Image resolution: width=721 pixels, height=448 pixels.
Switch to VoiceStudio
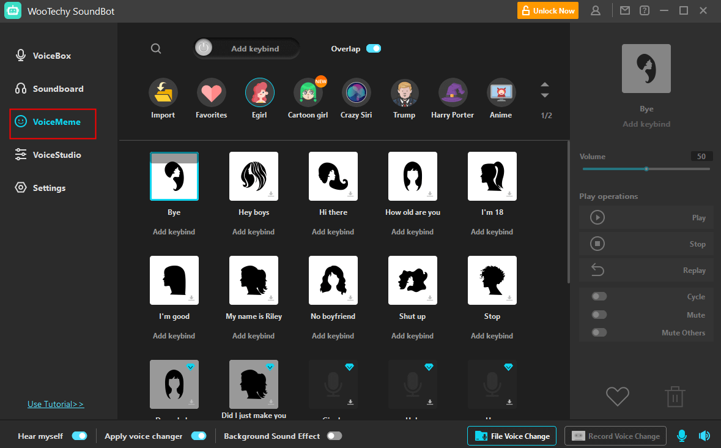pyautogui.click(x=56, y=154)
